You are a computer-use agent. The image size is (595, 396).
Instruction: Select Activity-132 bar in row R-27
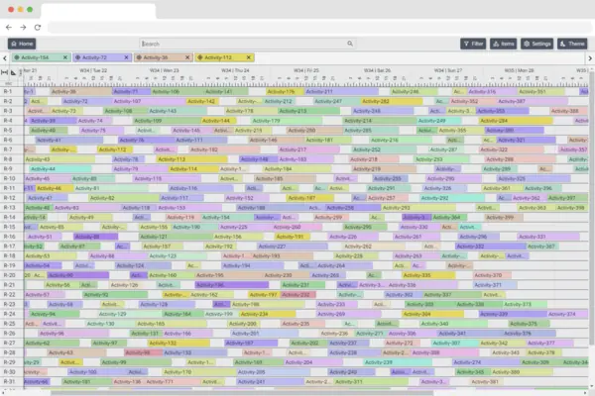pos(178,343)
